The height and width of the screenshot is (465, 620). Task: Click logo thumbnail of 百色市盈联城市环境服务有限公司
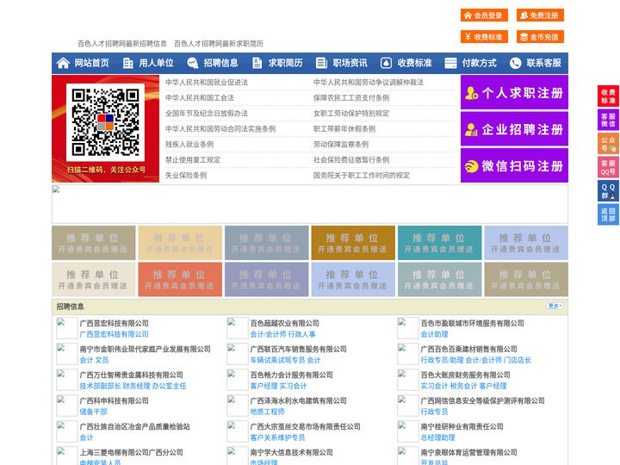pyautogui.click(x=407, y=328)
